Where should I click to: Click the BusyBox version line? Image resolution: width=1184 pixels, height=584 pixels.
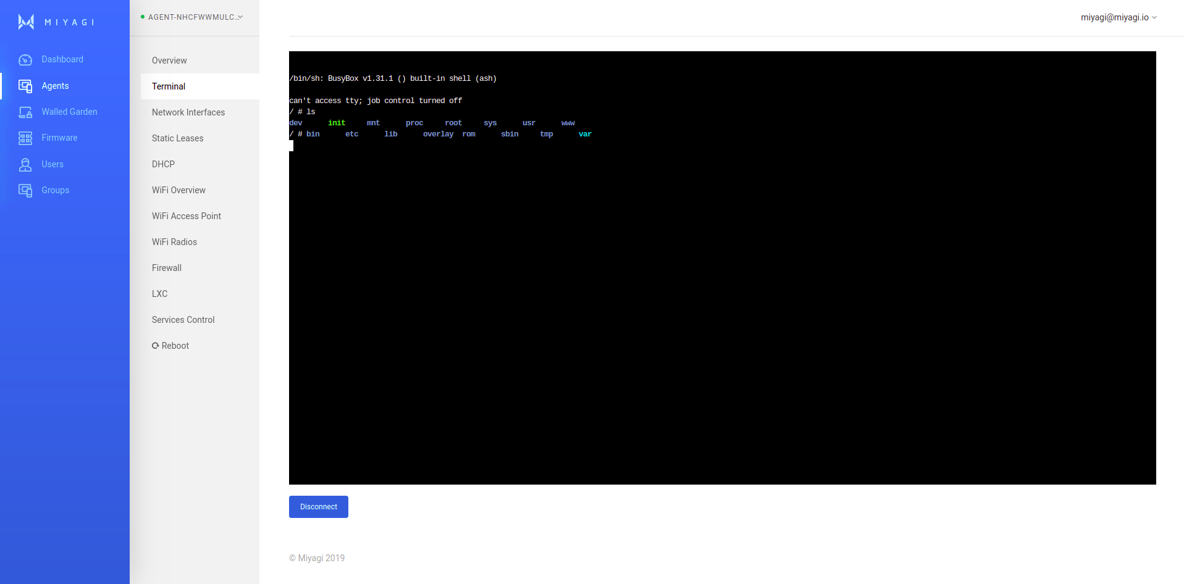pos(393,78)
